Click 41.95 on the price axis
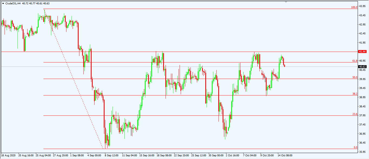The width and height of the screenshot is (369, 159). tap(363, 43)
